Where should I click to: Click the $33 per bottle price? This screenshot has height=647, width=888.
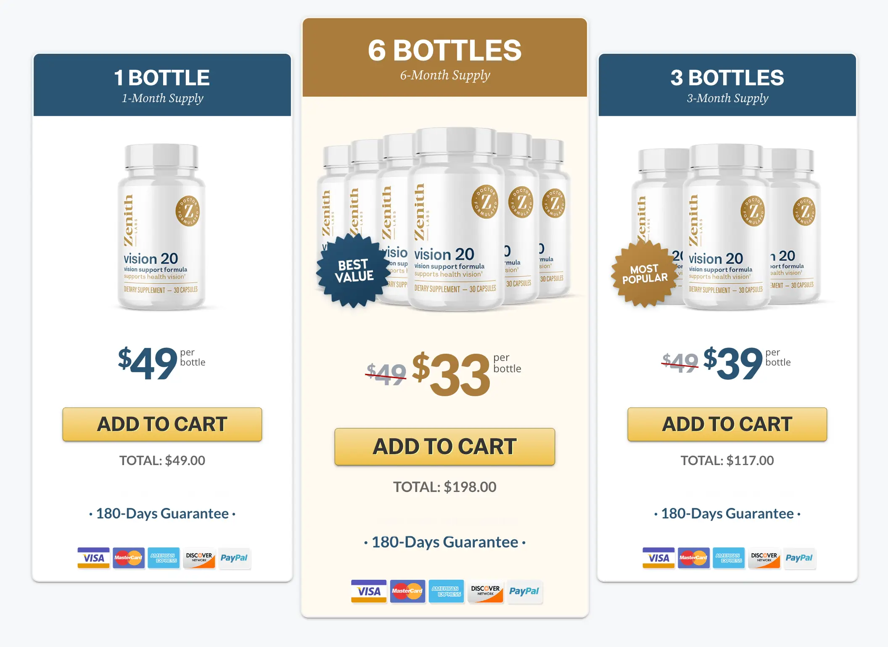tap(451, 373)
